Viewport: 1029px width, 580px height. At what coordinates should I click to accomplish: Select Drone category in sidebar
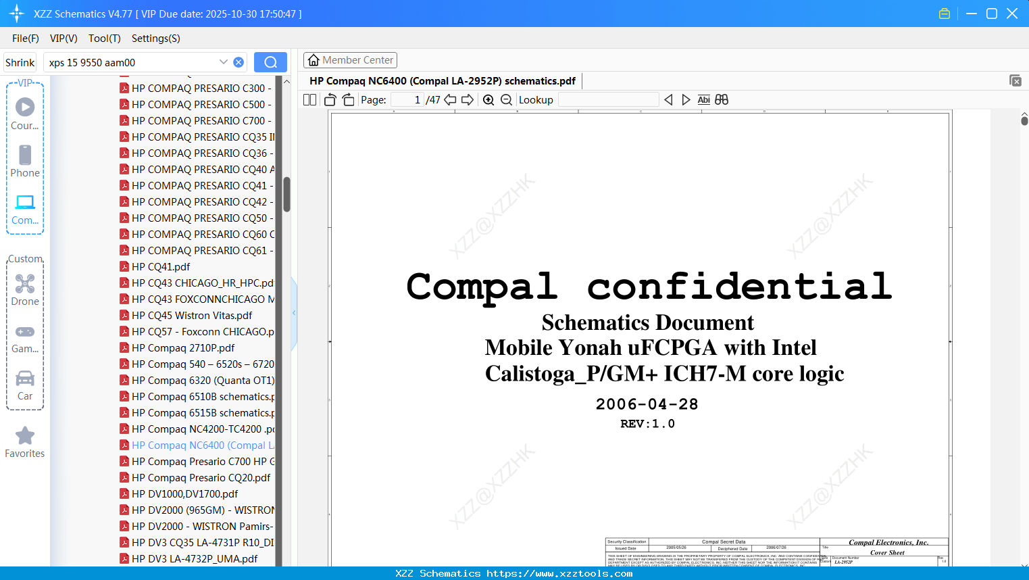25,290
